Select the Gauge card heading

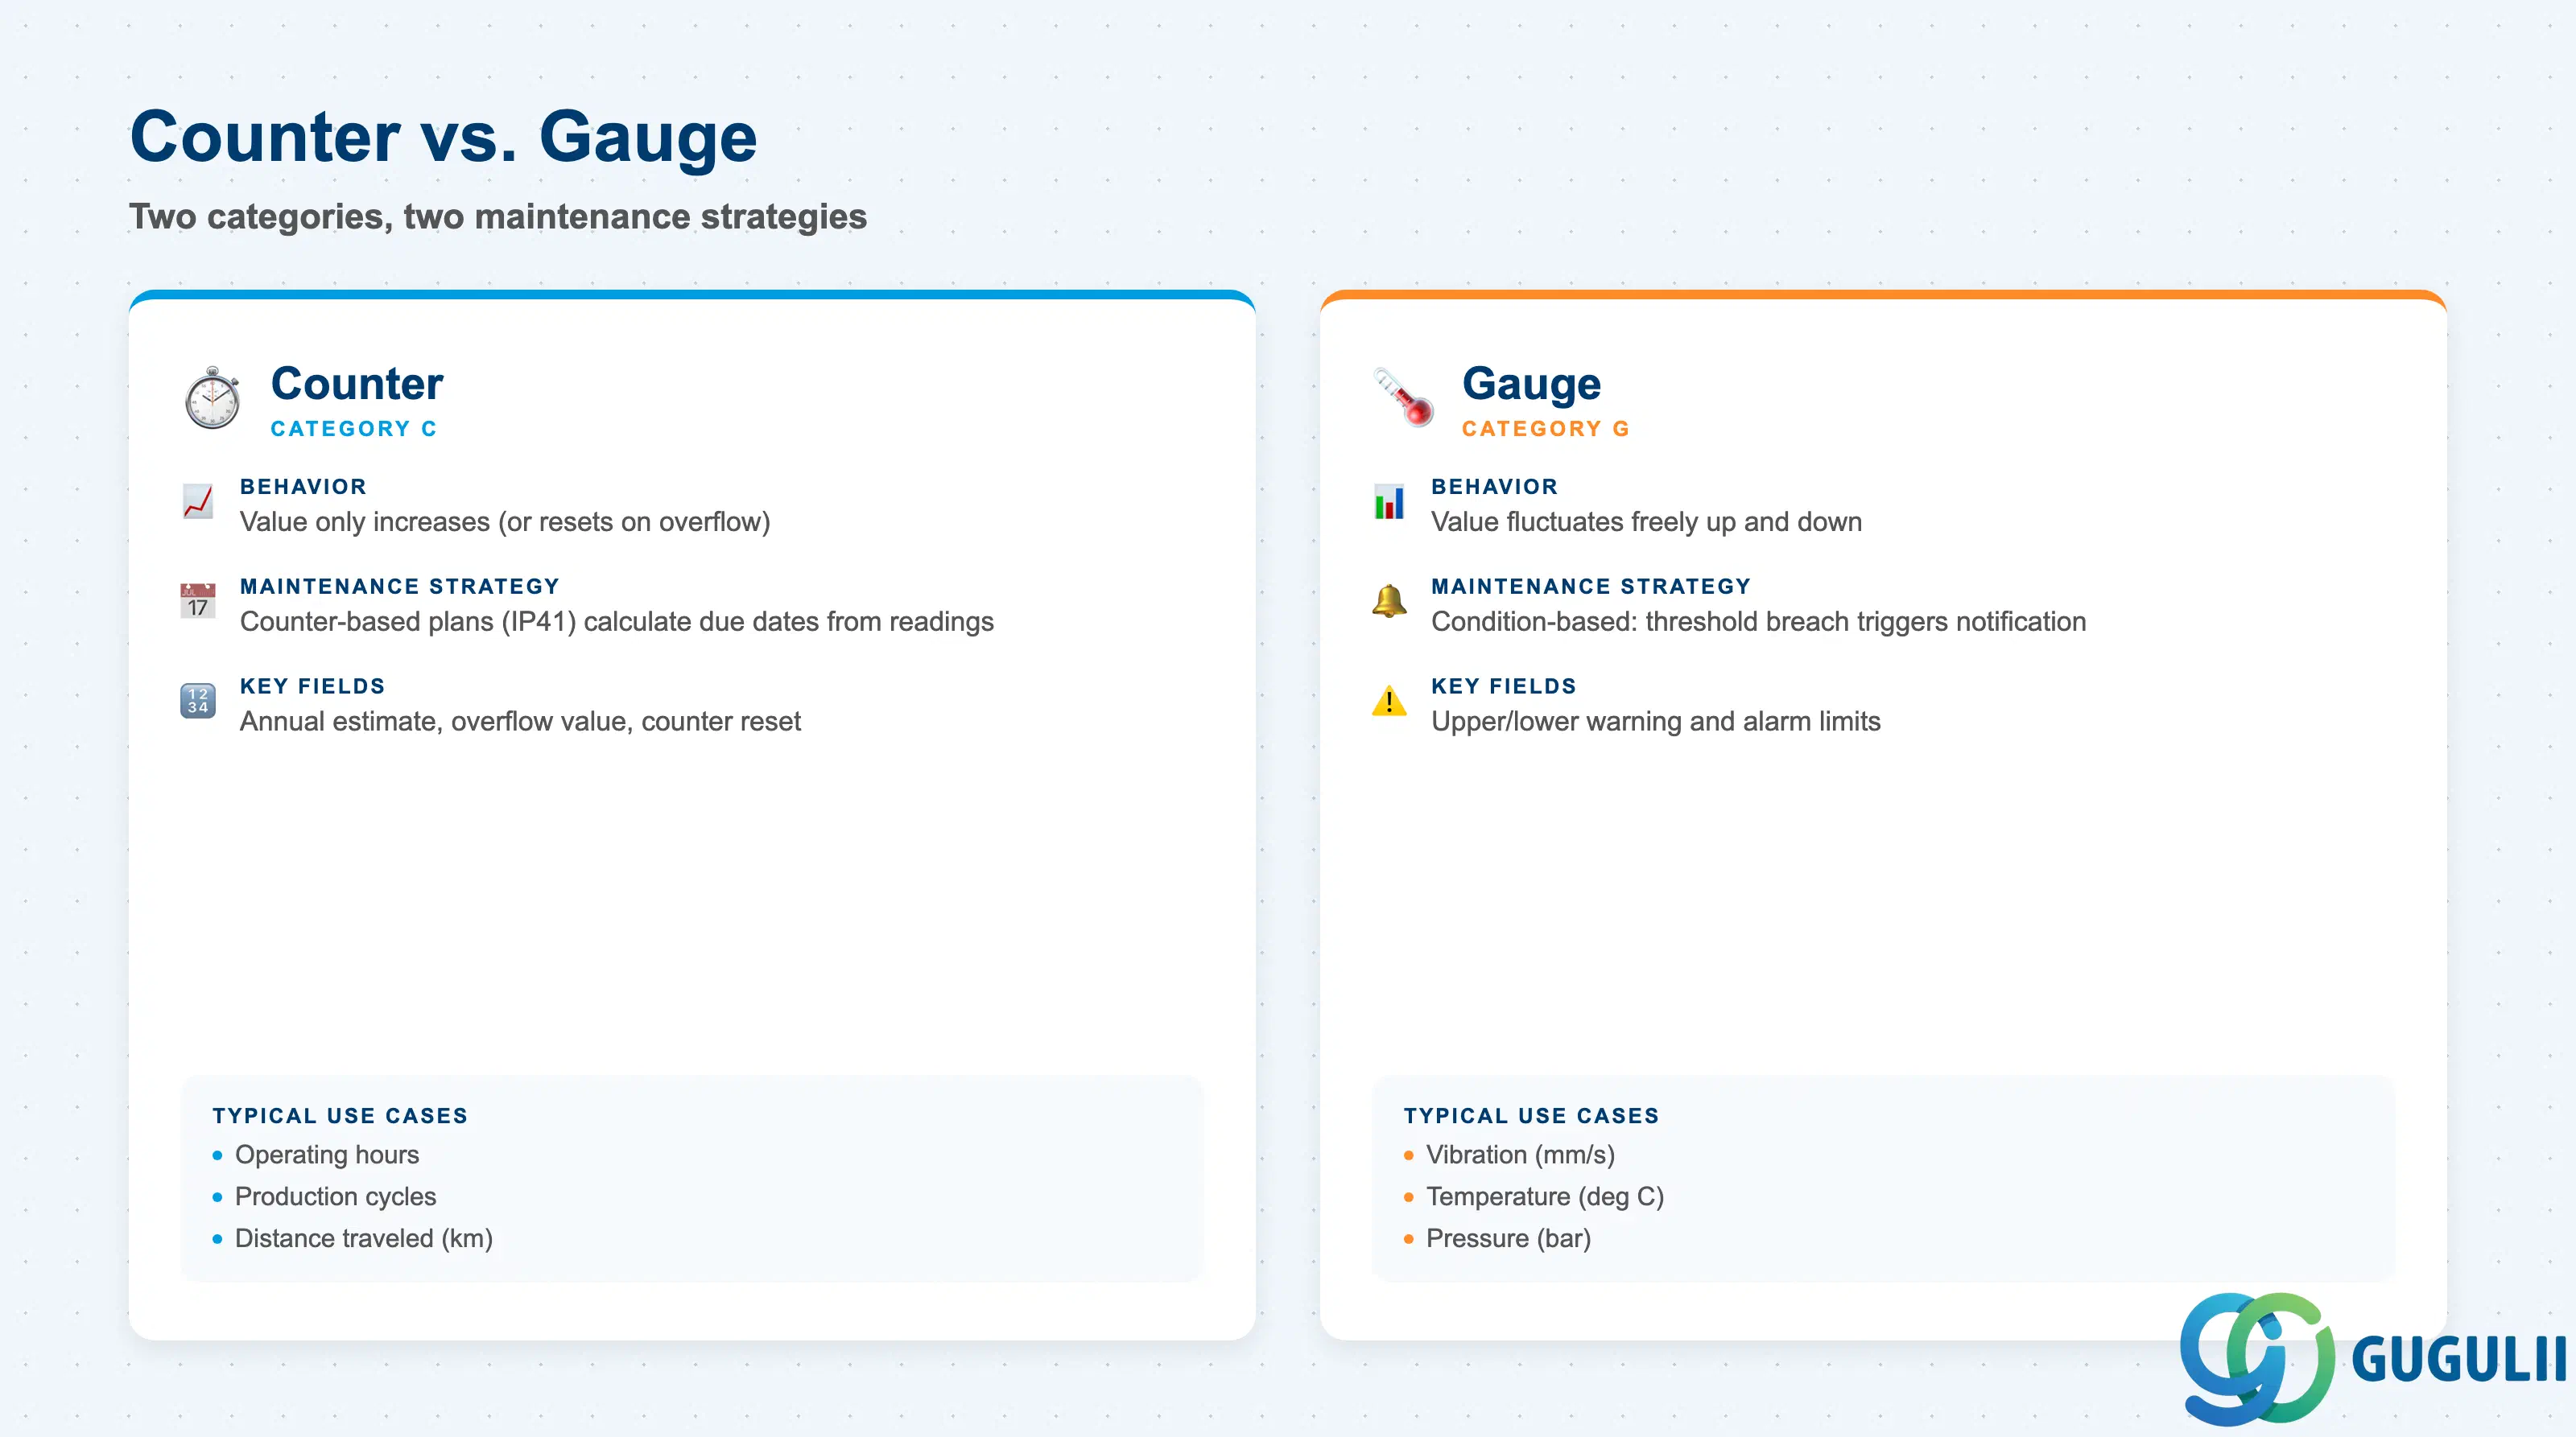pos(1531,385)
